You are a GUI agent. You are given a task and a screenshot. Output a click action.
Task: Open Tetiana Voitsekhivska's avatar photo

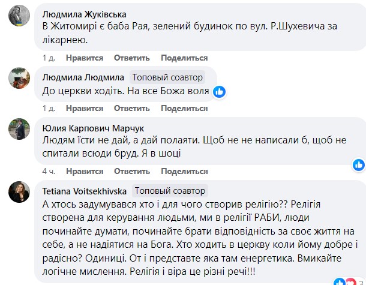(x=19, y=192)
